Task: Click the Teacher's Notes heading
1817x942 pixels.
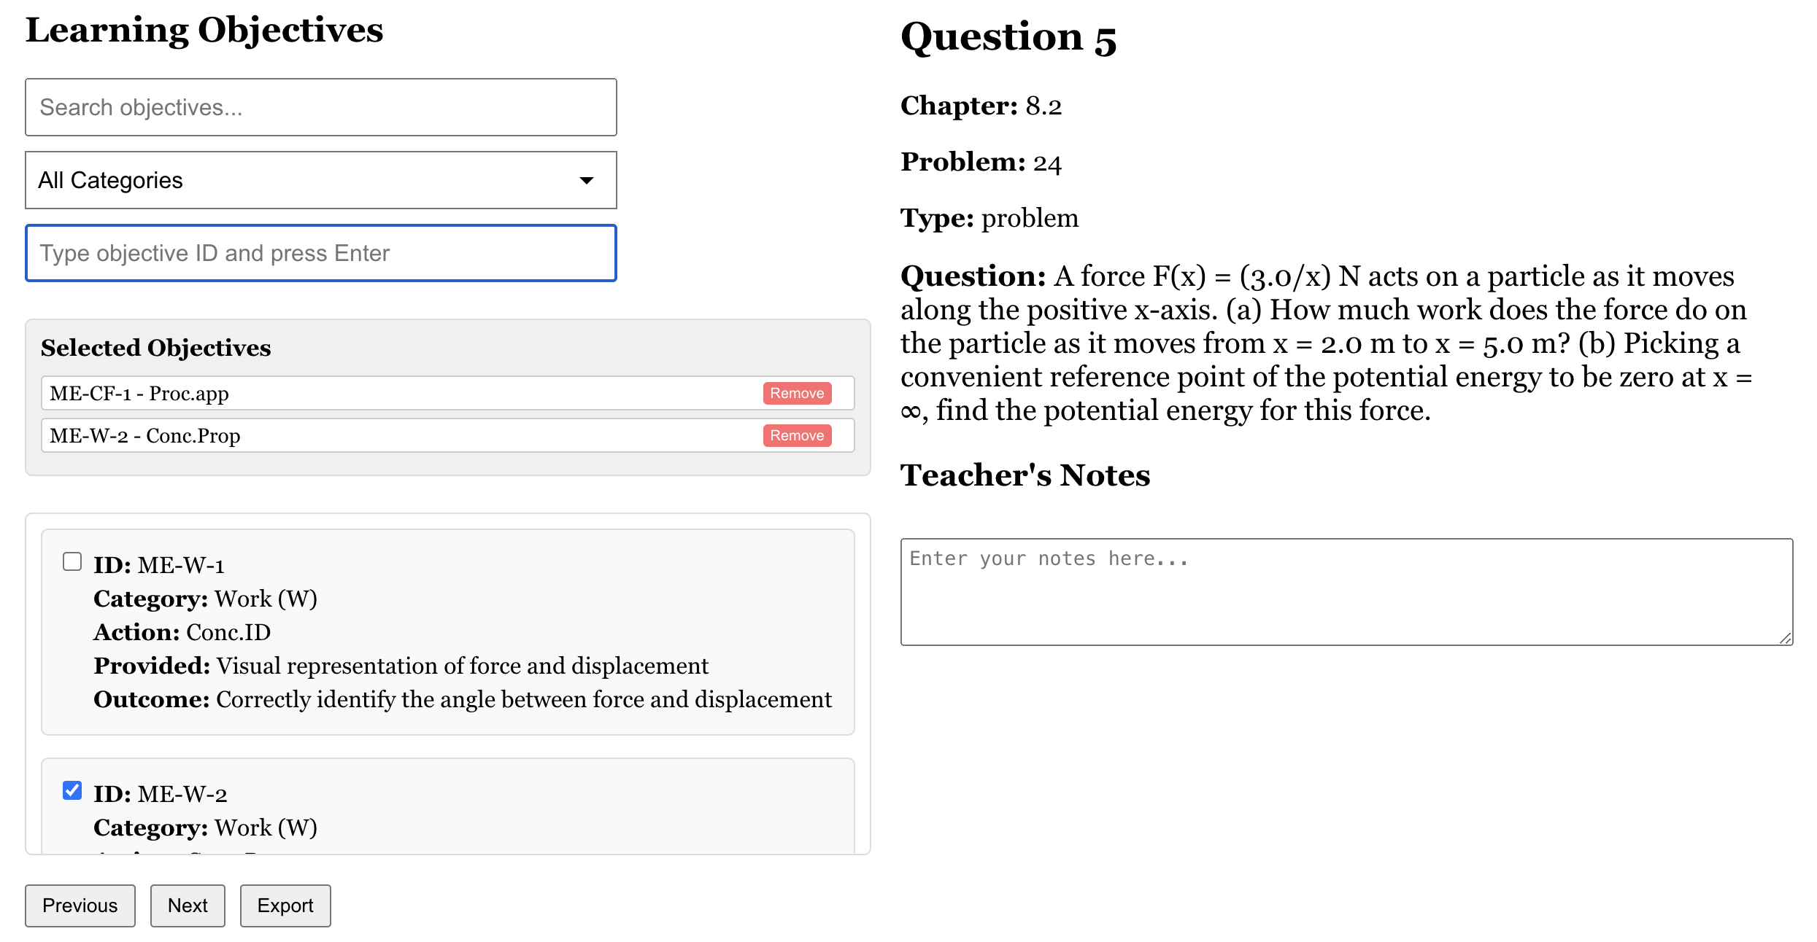Action: (x=1025, y=475)
